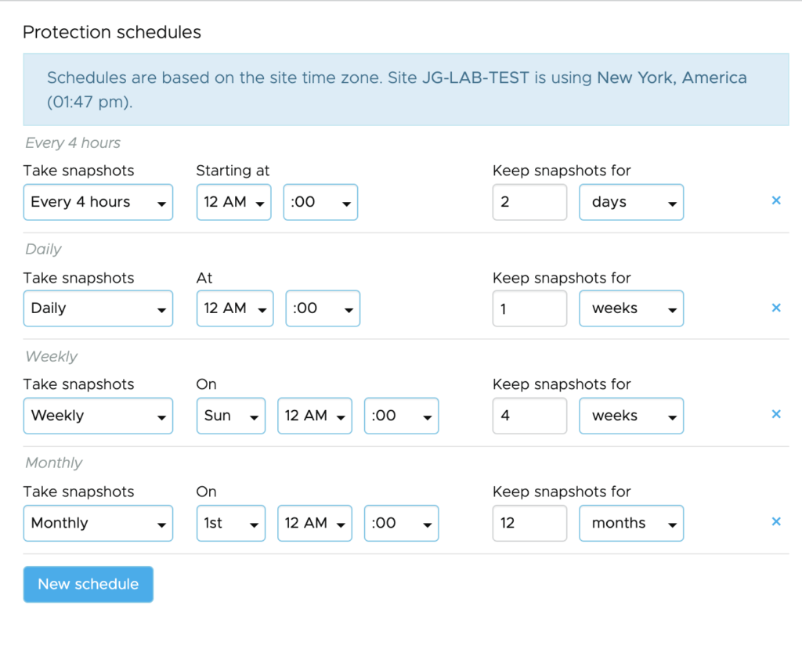Open the Monthly frequency dropdown
This screenshot has height=663, width=802.
98,523
